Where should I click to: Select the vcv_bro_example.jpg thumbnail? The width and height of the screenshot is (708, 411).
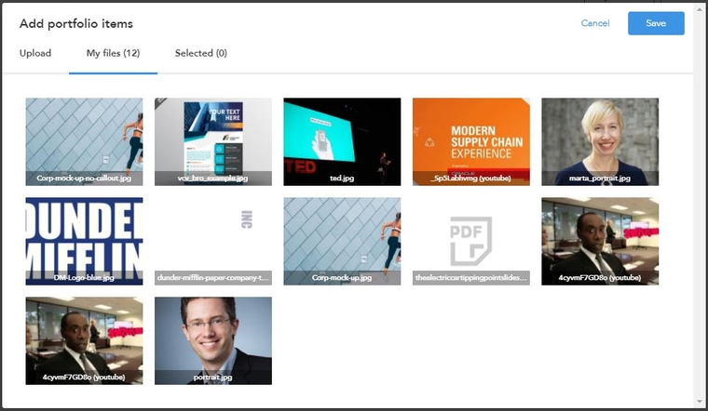click(x=213, y=141)
